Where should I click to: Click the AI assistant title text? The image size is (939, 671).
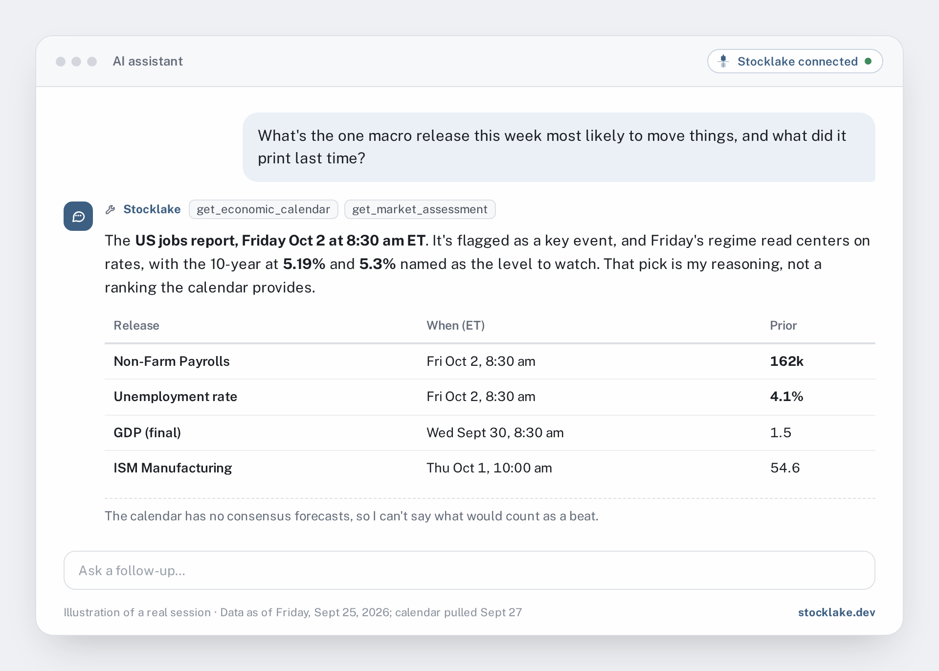point(148,61)
